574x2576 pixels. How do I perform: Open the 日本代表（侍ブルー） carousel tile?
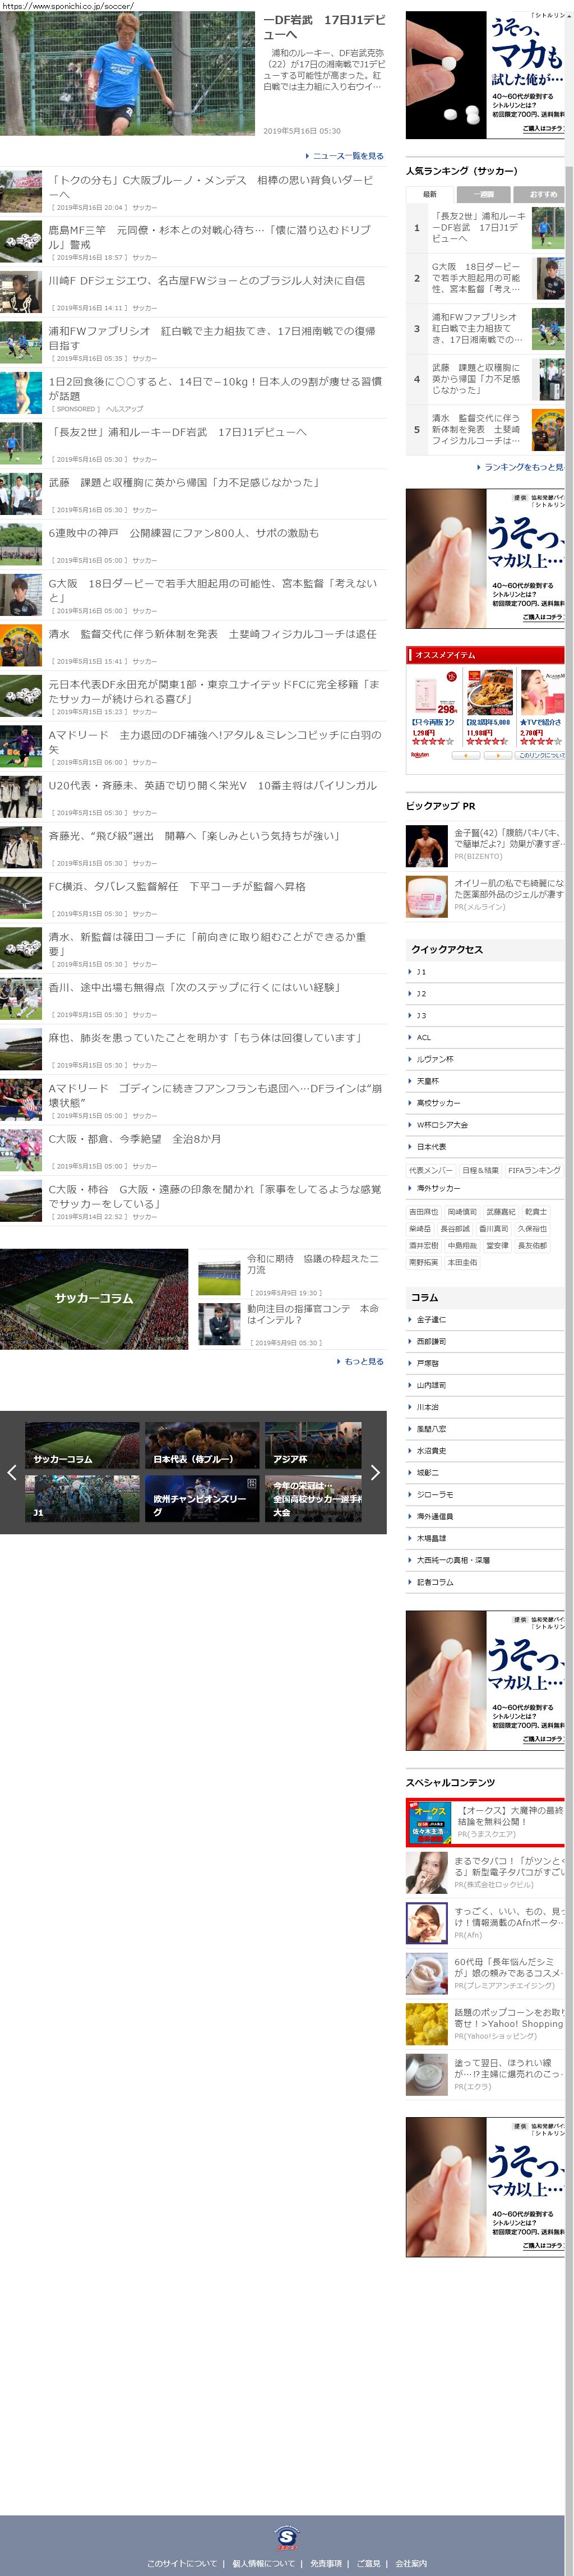point(201,1446)
